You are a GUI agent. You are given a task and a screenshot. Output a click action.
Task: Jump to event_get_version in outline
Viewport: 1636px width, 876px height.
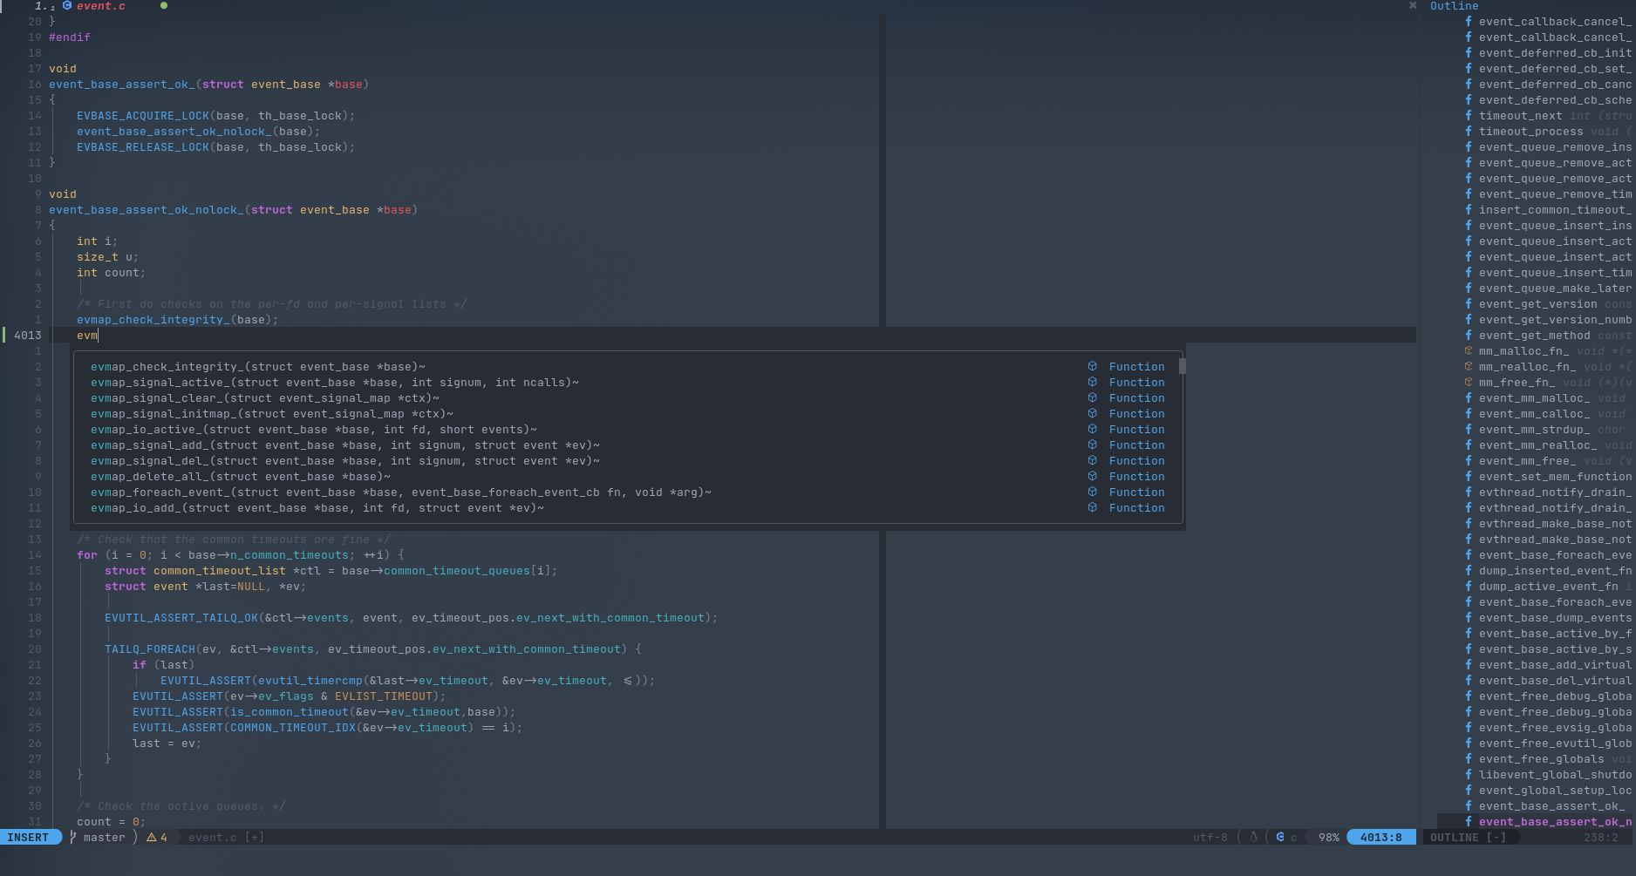coord(1538,304)
